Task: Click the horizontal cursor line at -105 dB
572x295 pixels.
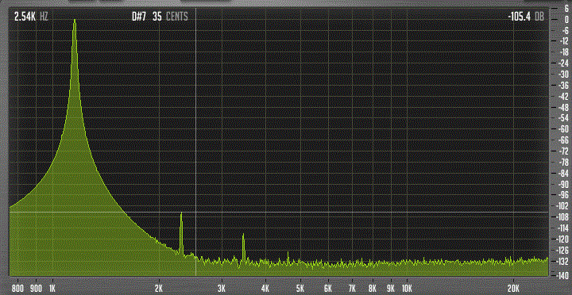Action: click(279, 212)
